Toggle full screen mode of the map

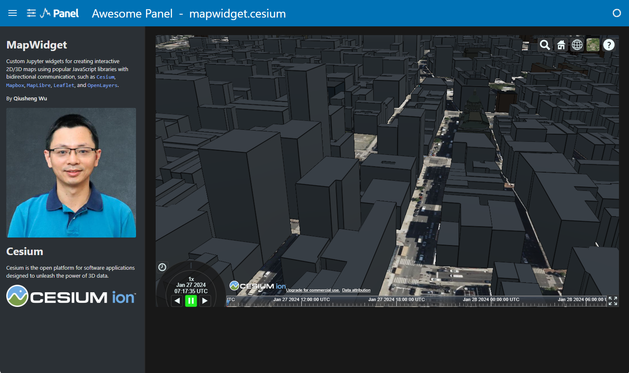613,301
